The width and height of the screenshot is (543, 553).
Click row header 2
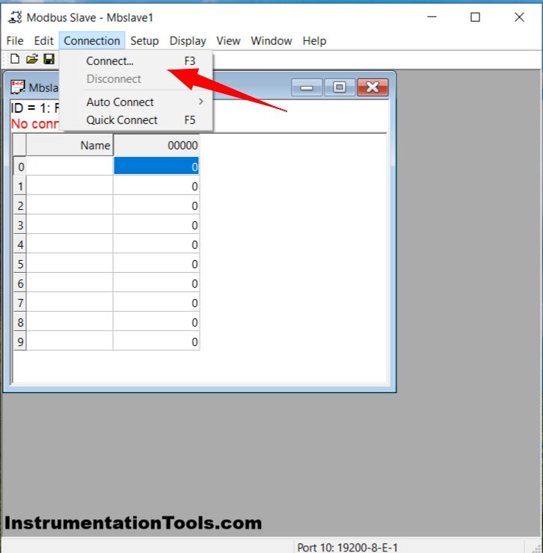pyautogui.click(x=19, y=206)
